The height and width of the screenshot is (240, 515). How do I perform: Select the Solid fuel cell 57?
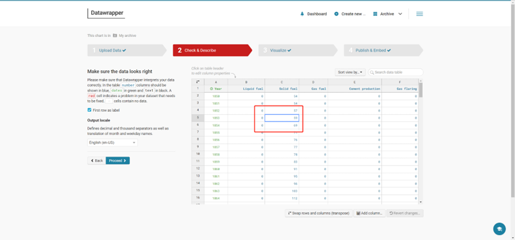[x=282, y=111]
